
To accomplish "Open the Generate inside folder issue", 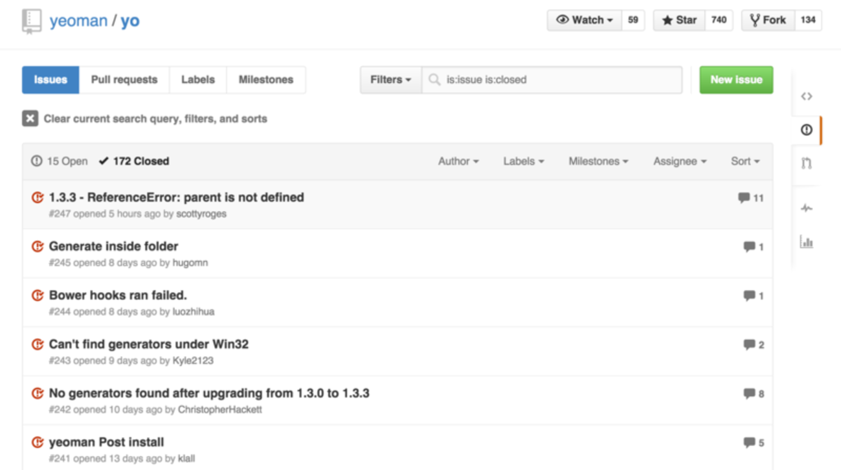I will point(113,246).
